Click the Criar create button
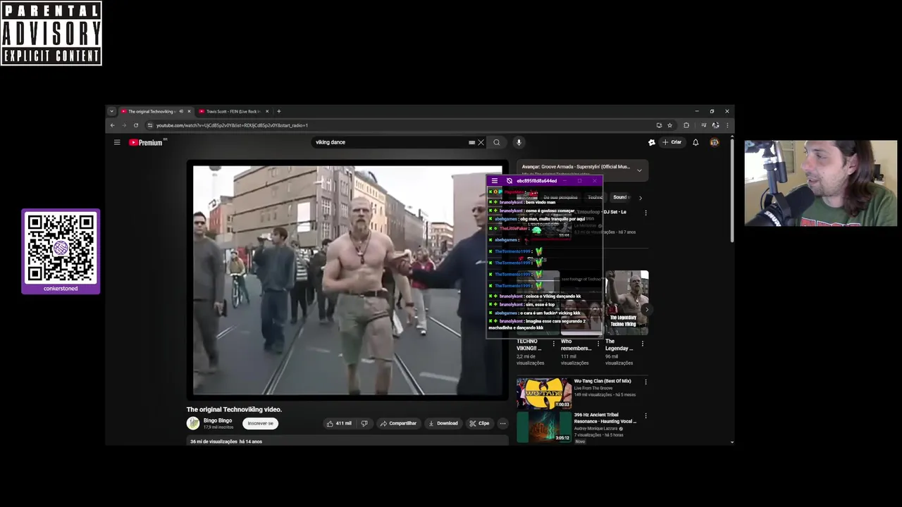 (x=672, y=142)
